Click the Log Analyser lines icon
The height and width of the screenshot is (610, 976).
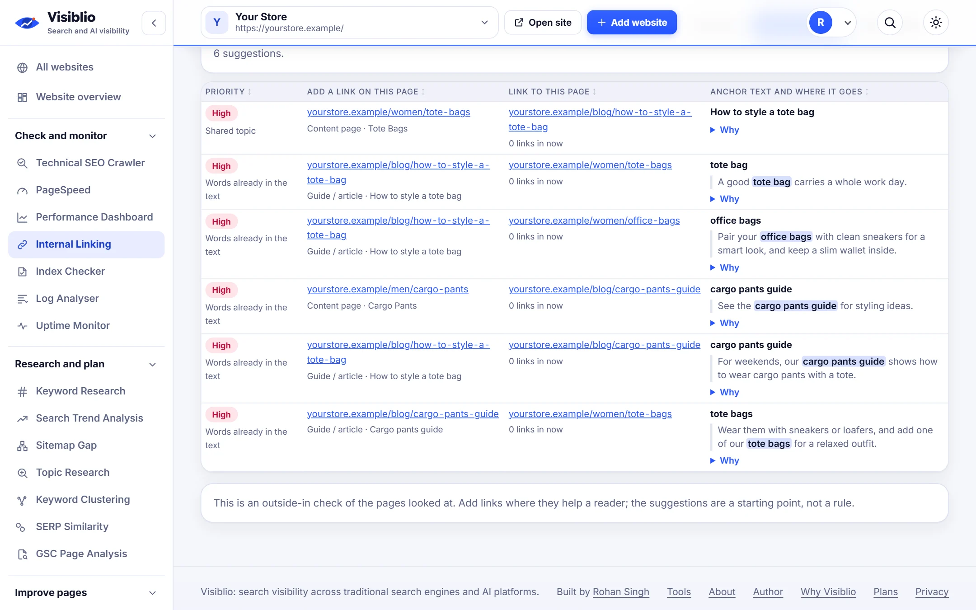pos(22,299)
